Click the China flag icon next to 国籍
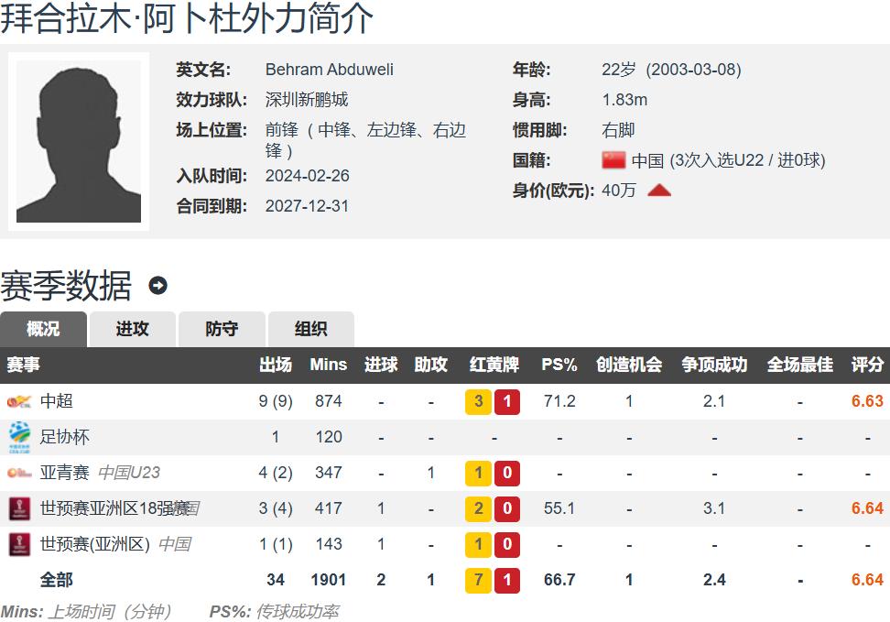This screenshot has height=622, width=890. (613, 160)
